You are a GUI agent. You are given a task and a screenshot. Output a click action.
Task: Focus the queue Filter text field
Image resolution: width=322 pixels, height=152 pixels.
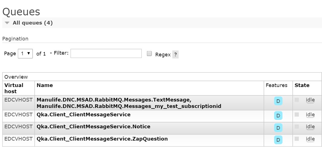(106, 54)
